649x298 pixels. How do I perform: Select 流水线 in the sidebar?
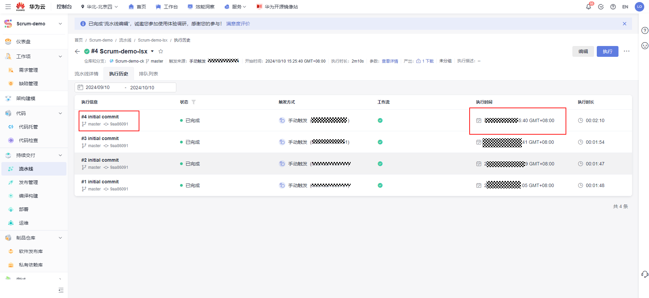tap(34, 169)
